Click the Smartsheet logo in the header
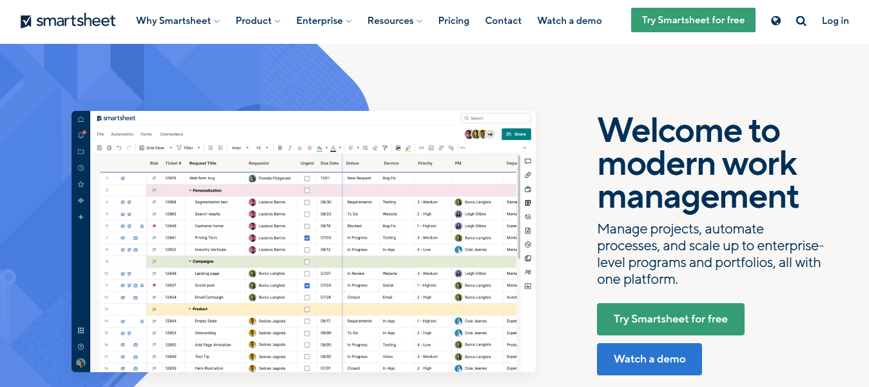 (68, 21)
